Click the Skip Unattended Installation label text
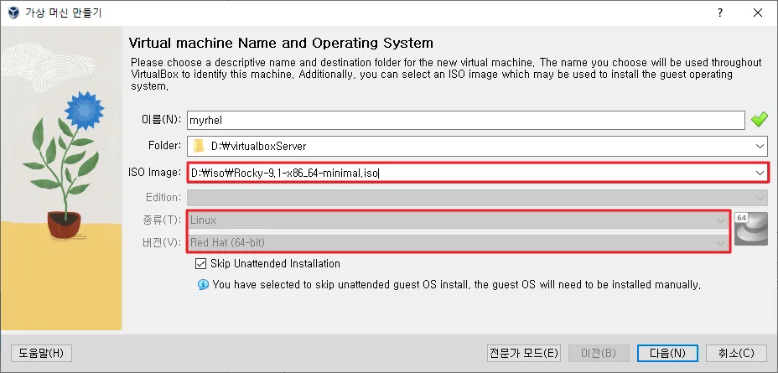 click(275, 263)
